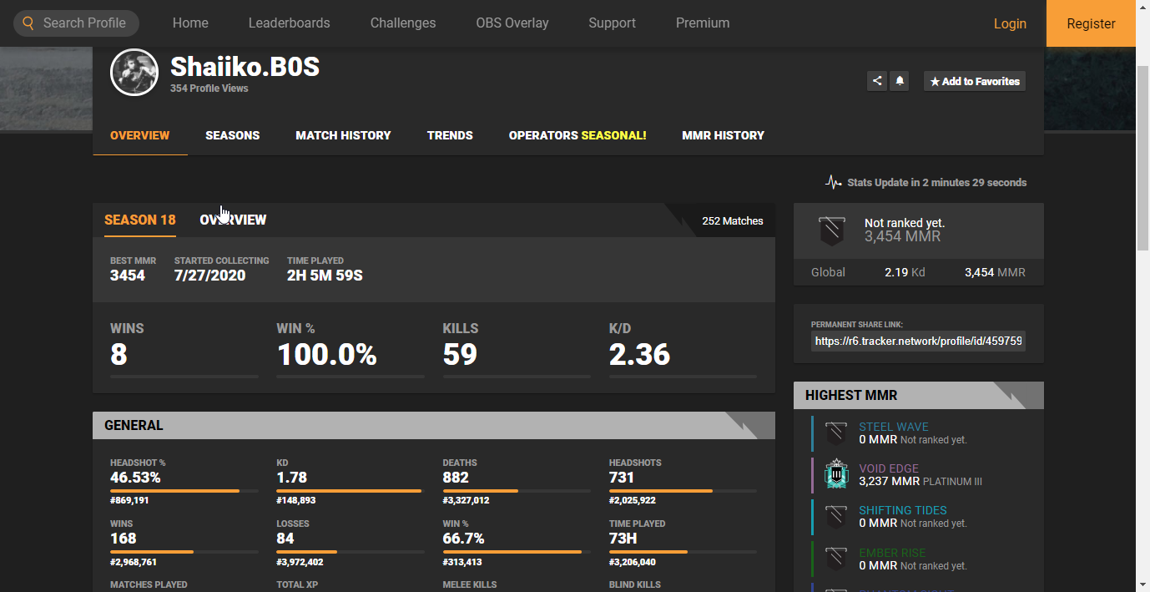Click the share icon button

[876, 81]
